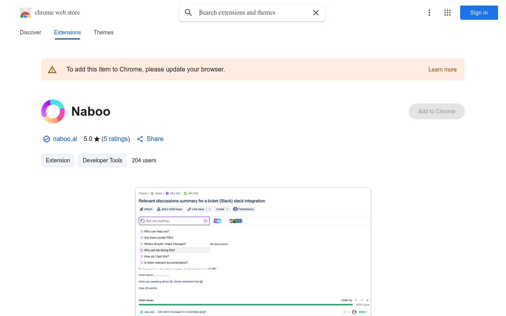Focus the Search extensions and themes field

point(253,13)
